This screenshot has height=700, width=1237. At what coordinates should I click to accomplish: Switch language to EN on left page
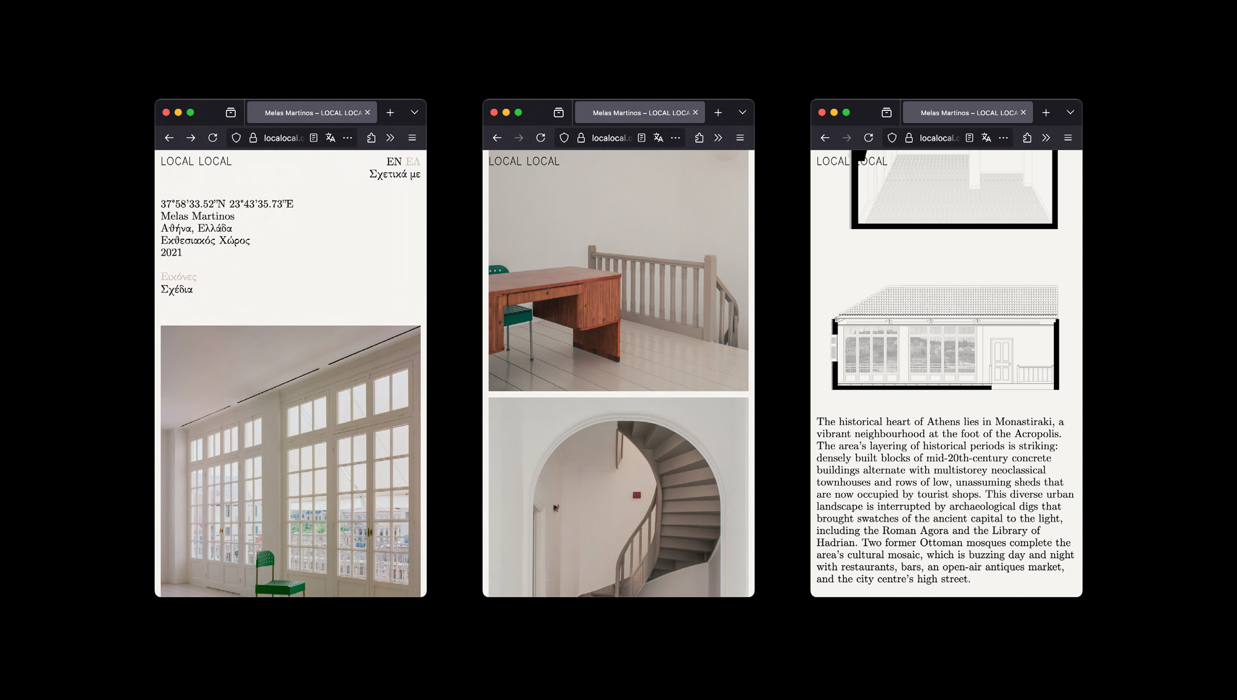pos(394,162)
